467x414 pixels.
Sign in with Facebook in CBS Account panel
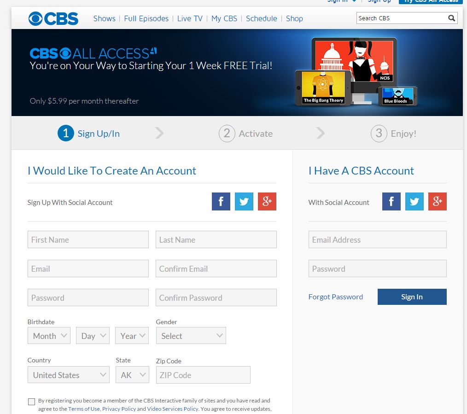point(391,201)
